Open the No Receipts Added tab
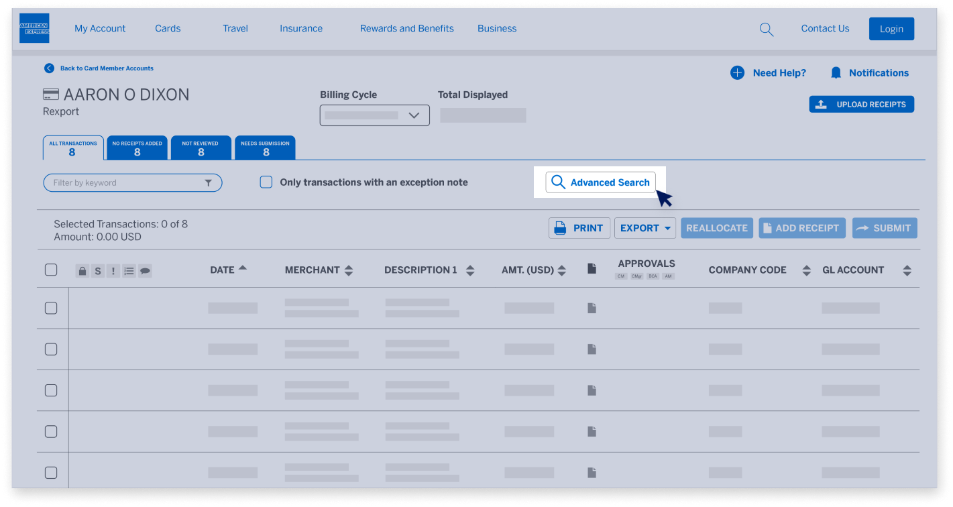The width and height of the screenshot is (953, 507). [x=137, y=147]
